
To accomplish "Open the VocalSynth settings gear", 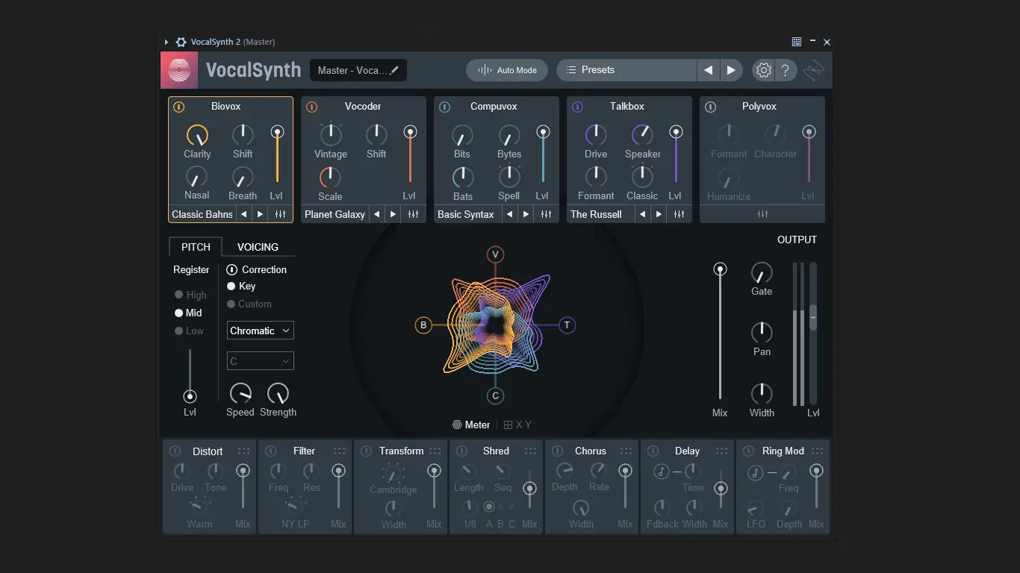I will coord(762,69).
